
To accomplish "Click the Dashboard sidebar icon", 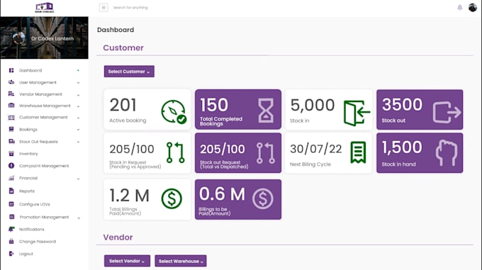I will [x=11, y=70].
